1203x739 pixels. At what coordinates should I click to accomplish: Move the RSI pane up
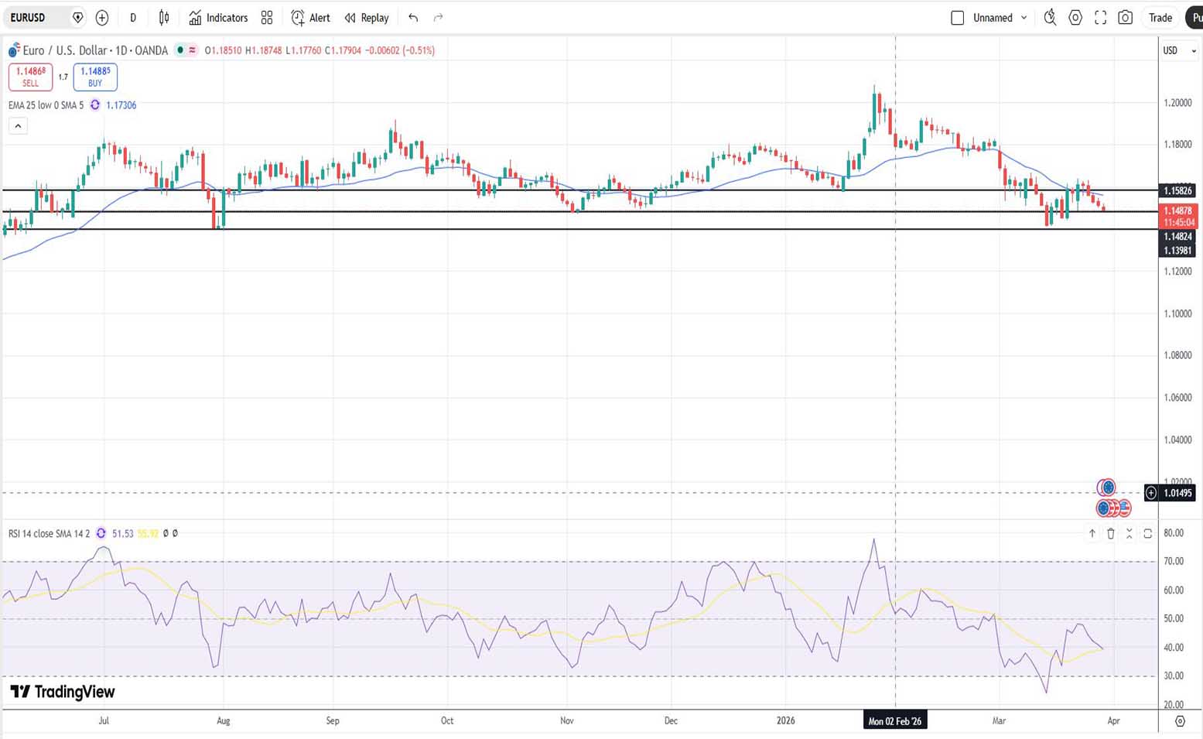pos(1092,533)
